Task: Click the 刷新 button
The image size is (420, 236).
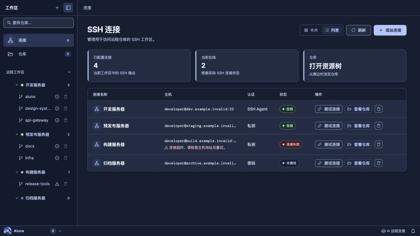Action: click(359, 30)
